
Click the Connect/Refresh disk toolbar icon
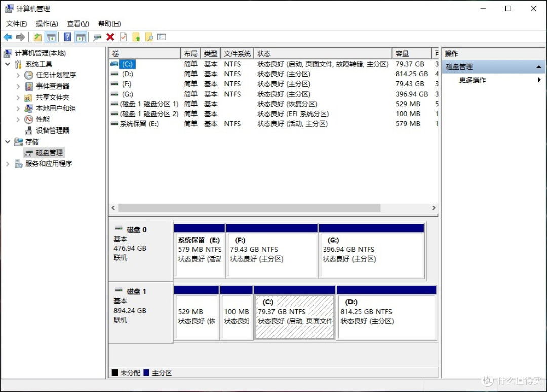(x=97, y=37)
